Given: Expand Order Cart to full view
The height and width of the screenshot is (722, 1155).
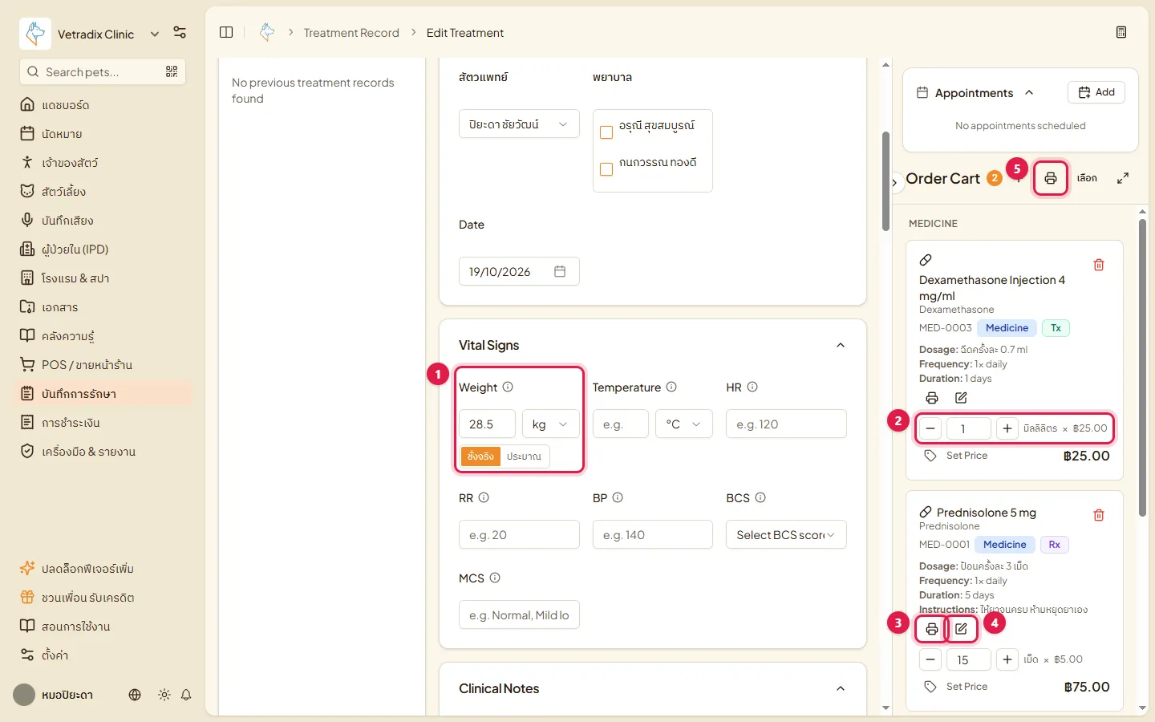Looking at the screenshot, I should (x=1123, y=178).
